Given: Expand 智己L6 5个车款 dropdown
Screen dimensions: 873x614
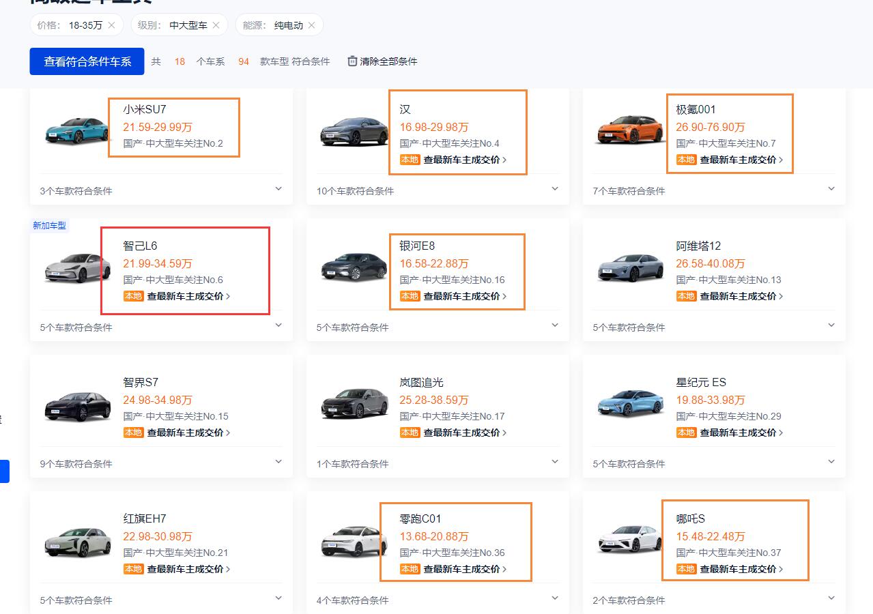Looking at the screenshot, I should click(278, 325).
